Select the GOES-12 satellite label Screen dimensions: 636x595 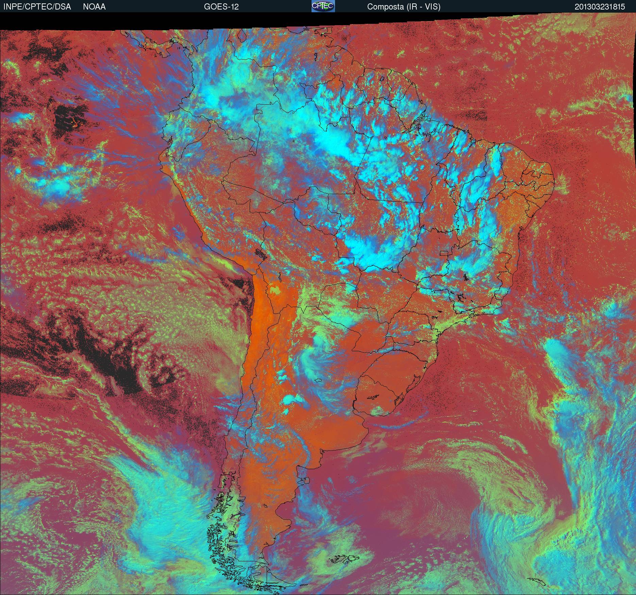tap(221, 7)
